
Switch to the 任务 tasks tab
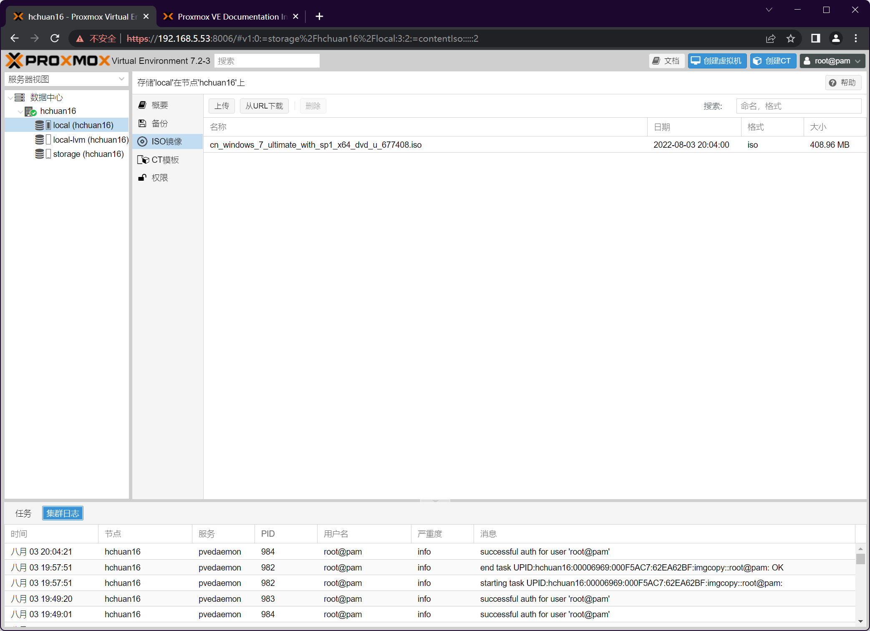point(23,513)
